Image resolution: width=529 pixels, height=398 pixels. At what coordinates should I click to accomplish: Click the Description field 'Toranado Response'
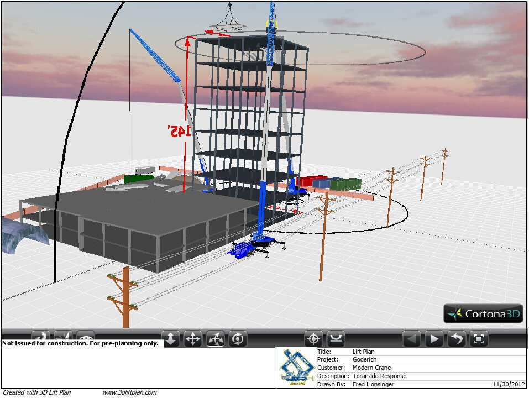click(x=379, y=376)
